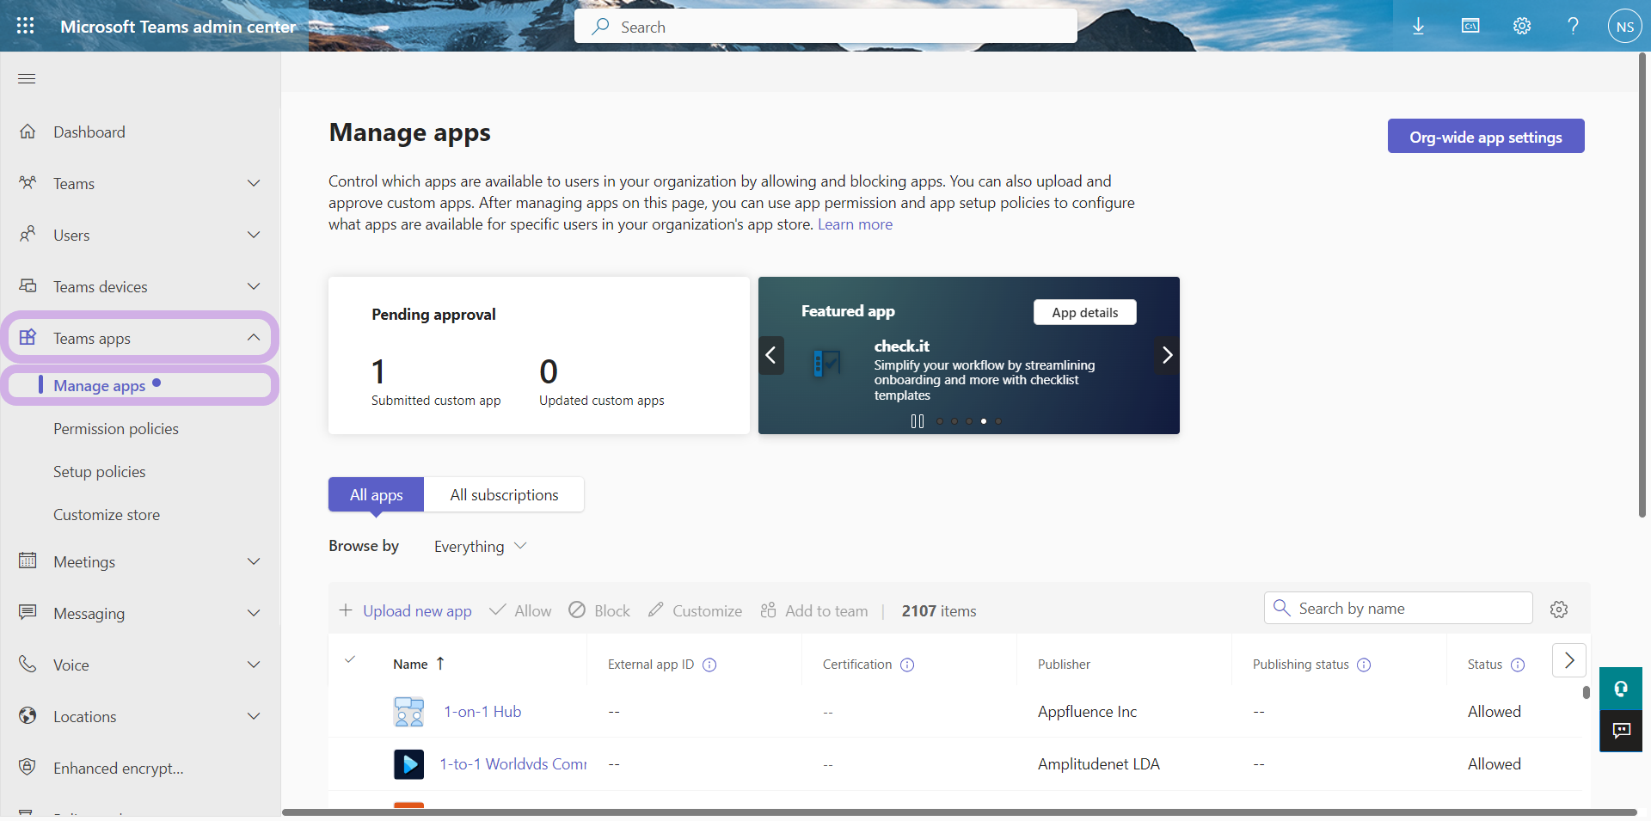
Task: Collapse navigation with the hamburger icon
Action: point(27,79)
